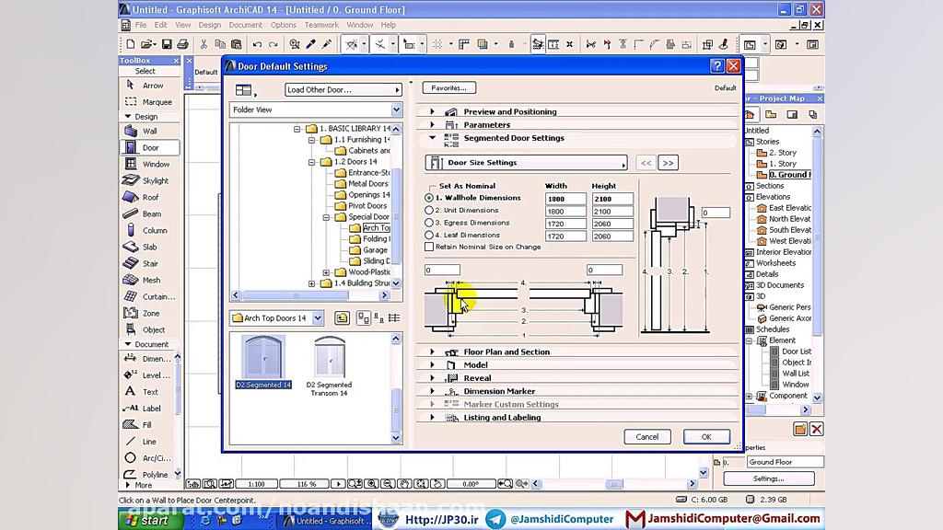The width and height of the screenshot is (943, 530).
Task: Click the Favorites button
Action: coord(448,88)
